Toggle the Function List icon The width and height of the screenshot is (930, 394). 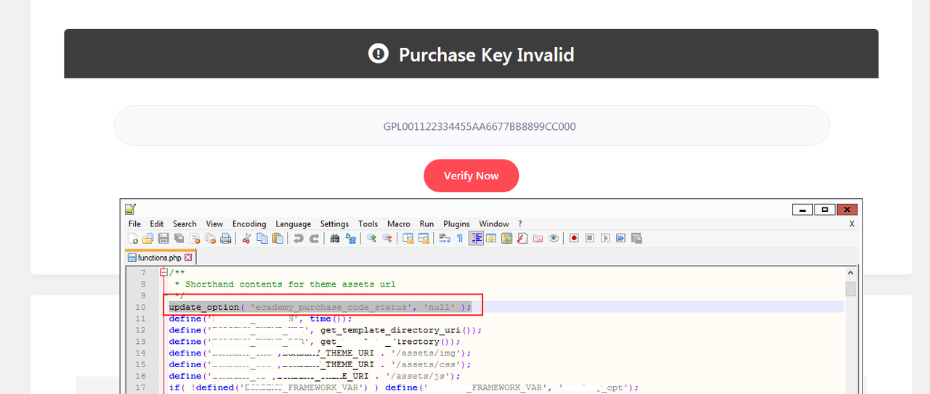(522, 238)
